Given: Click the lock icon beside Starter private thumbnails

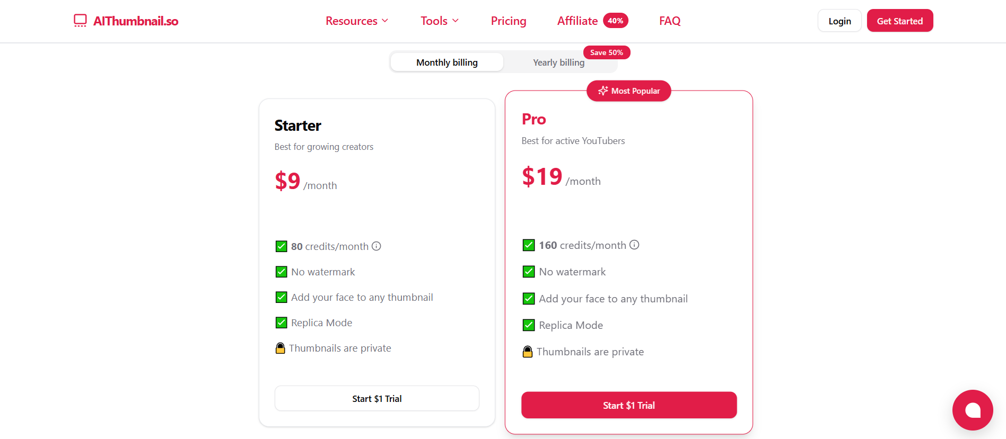Looking at the screenshot, I should (280, 348).
